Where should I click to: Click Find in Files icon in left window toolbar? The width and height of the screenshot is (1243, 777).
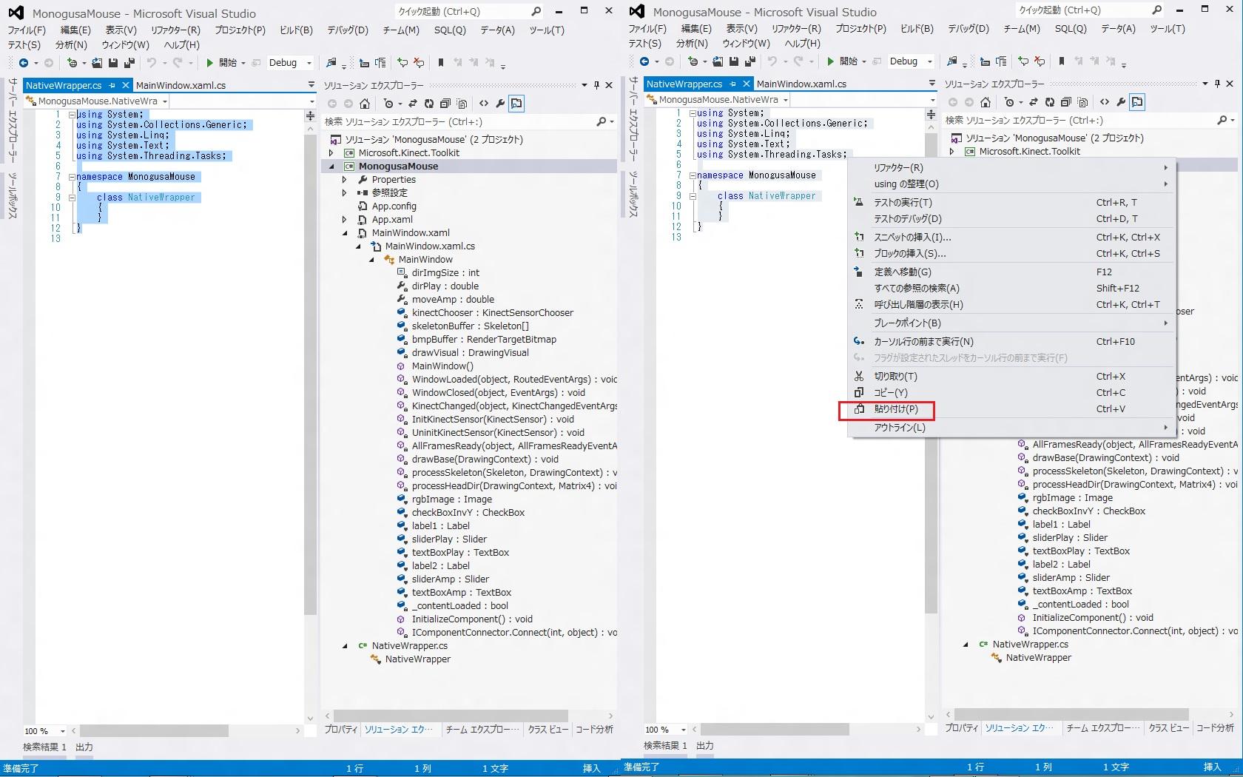[331, 63]
